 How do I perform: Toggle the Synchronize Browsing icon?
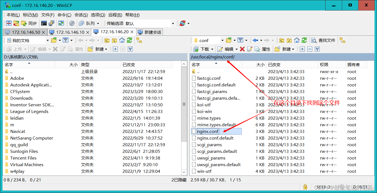click(x=61, y=23)
